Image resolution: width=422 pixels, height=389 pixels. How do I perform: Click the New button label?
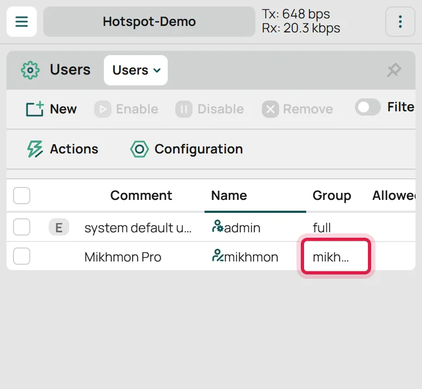click(63, 109)
